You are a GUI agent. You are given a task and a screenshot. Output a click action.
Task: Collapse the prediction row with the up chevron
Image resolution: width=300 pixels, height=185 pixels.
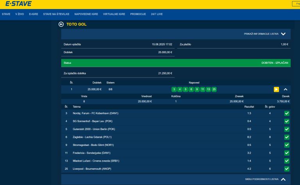click(x=286, y=90)
